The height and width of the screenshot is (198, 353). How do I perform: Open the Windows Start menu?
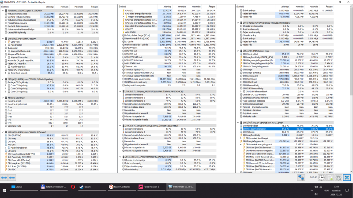click(x=4, y=191)
